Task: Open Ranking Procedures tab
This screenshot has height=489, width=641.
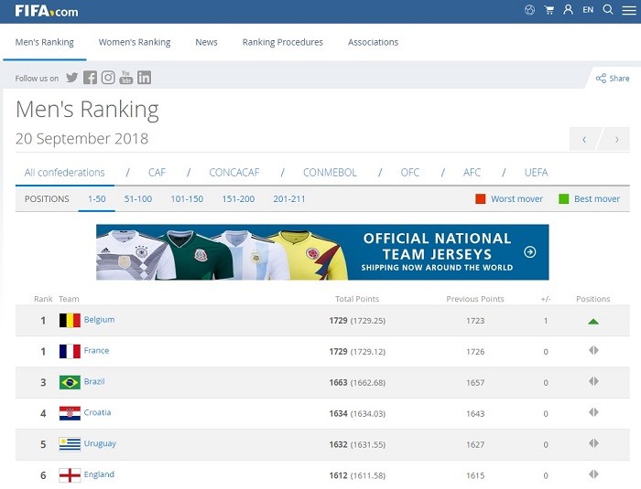Action: (282, 42)
